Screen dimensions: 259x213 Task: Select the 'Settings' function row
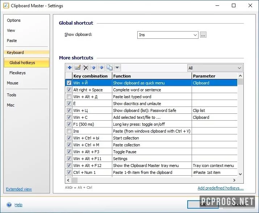[151, 158]
